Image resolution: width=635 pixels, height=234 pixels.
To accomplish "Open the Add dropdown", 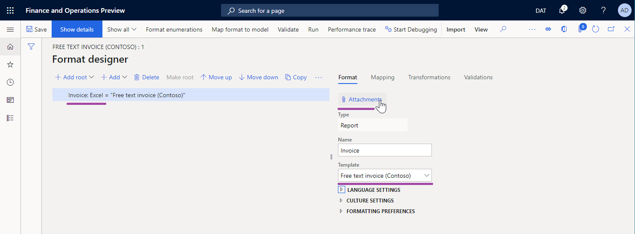I will (x=114, y=77).
